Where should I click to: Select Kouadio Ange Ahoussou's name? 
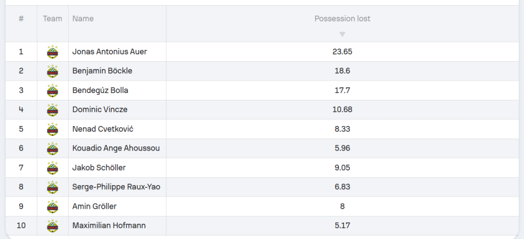[116, 149]
